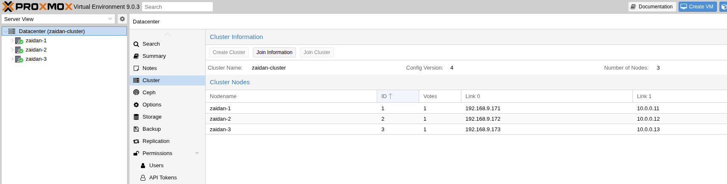This screenshot has width=727, height=184.
Task: Click the Create VM button
Action: click(x=697, y=7)
